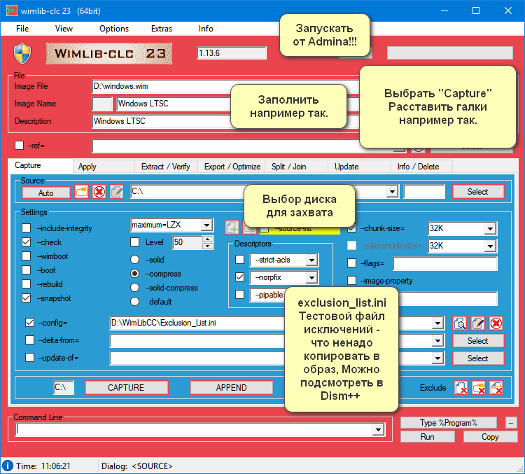The width and height of the screenshot is (525, 474).
Task: View config file with magnifier document icon
Action: pyautogui.click(x=460, y=323)
